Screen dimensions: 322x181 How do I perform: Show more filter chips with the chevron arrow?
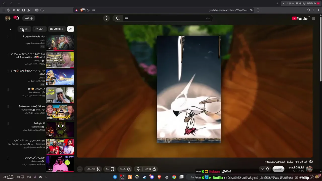click(x=11, y=29)
